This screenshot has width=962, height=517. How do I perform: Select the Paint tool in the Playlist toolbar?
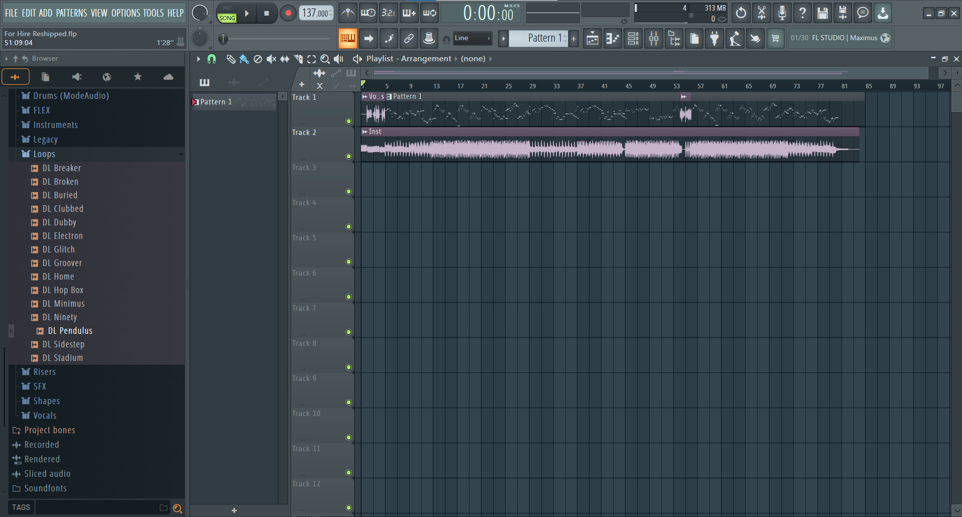pos(245,59)
